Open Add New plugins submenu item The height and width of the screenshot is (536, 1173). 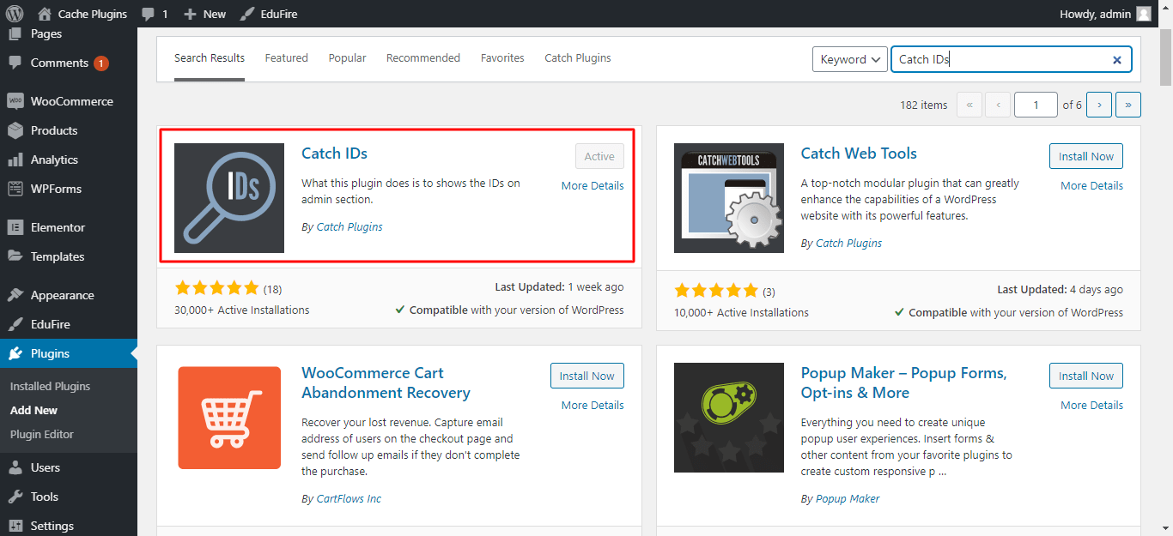click(34, 410)
